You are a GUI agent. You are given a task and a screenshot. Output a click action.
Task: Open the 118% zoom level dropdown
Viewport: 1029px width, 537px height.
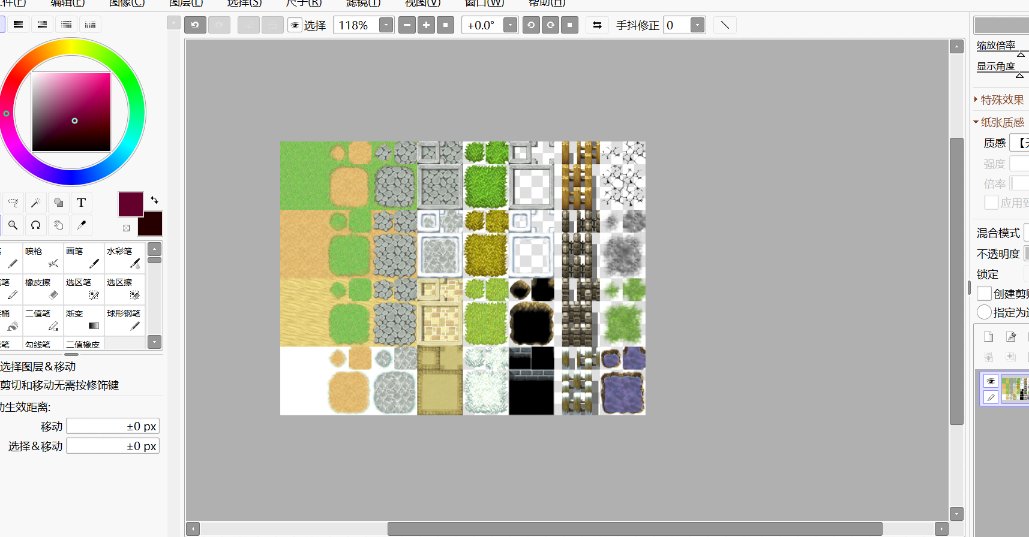coord(386,25)
